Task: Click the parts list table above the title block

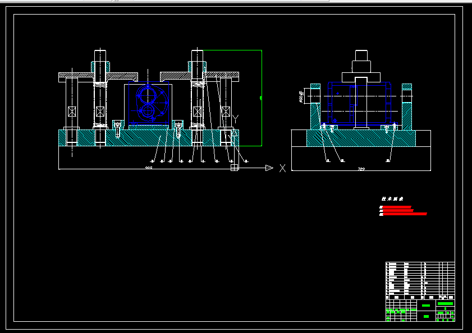Action: (x=420, y=280)
